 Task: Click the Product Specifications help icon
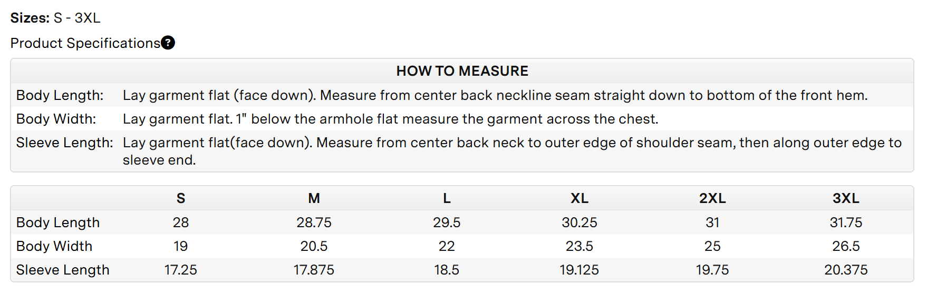click(x=168, y=43)
